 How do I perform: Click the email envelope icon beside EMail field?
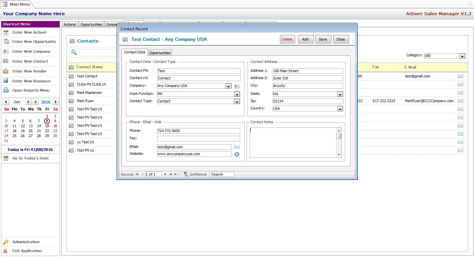237,147
